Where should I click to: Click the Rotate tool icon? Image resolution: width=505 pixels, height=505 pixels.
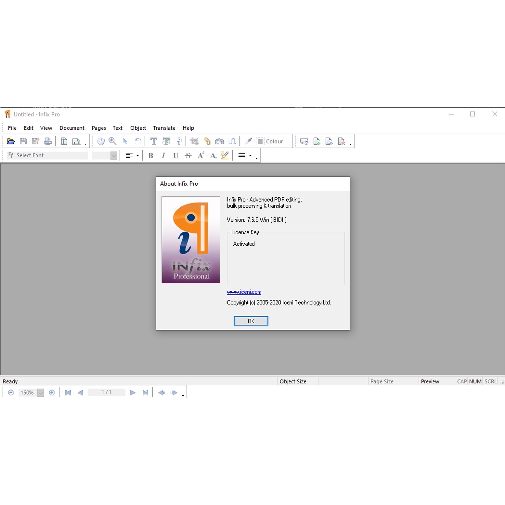click(x=138, y=141)
